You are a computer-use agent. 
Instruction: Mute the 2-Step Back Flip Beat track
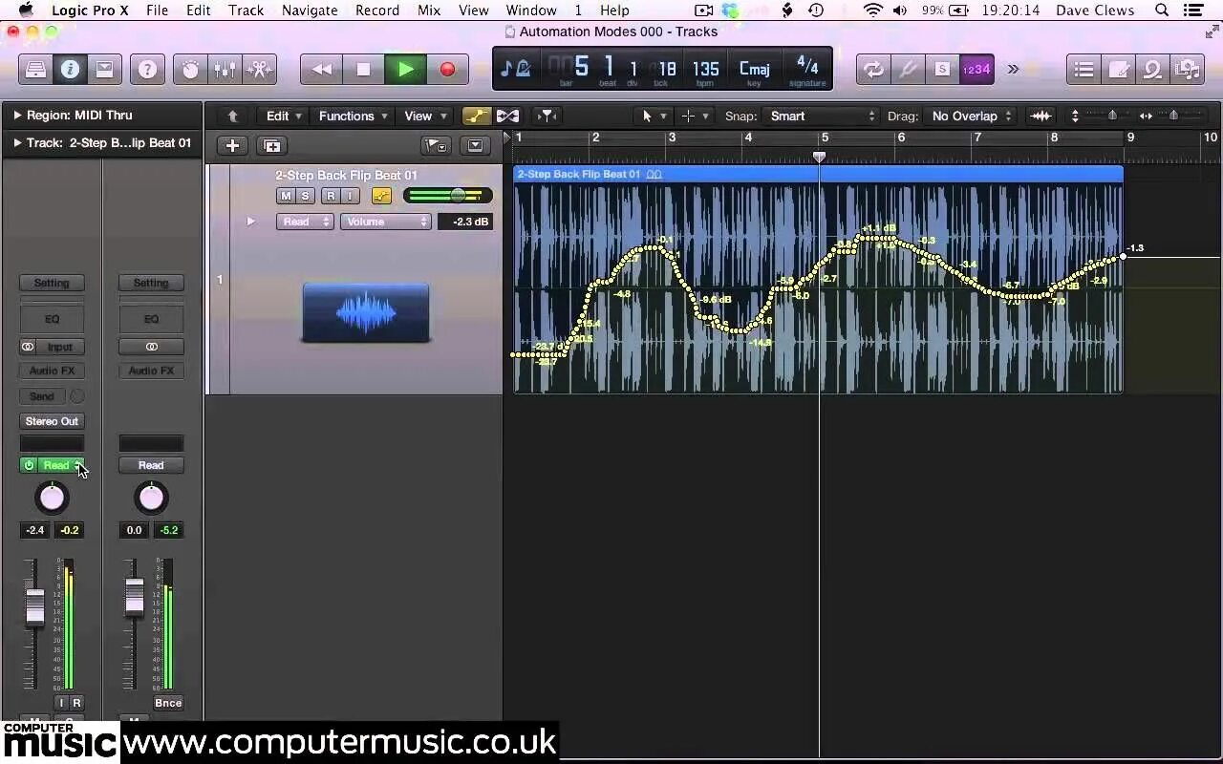(286, 196)
